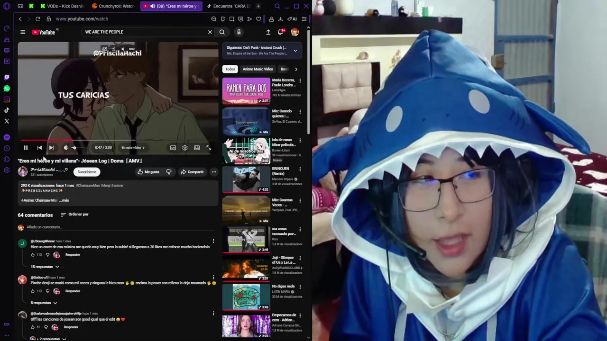Show more filter chips with right arrow
The width and height of the screenshot is (607, 341).
pyautogui.click(x=296, y=69)
